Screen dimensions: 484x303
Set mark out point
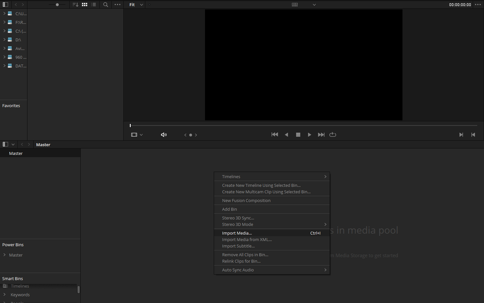pyautogui.click(x=473, y=134)
